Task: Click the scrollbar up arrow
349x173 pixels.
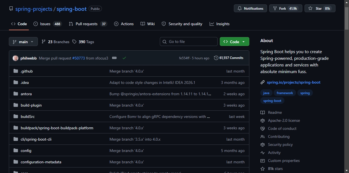Action: coord(347,2)
